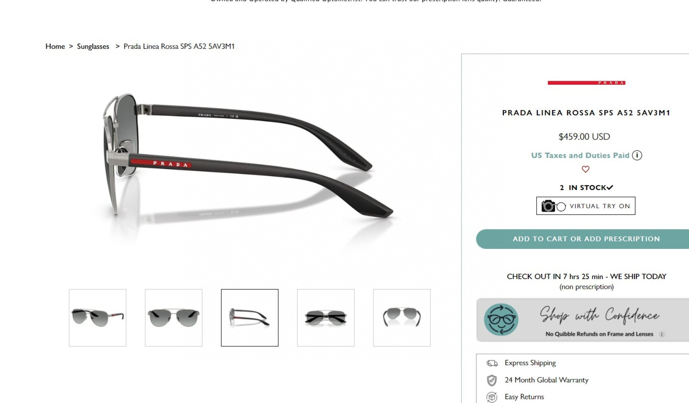Launch Virtual Try On
This screenshot has width=689, height=403.
586,206
